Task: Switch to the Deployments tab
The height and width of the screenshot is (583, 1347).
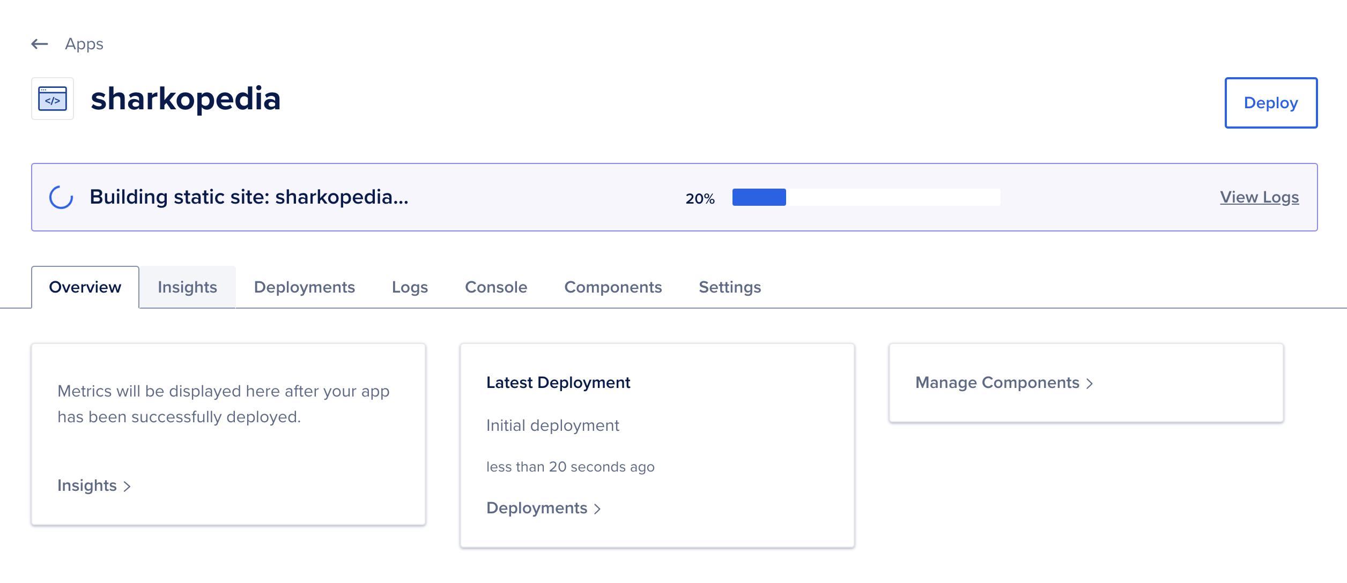Action: [305, 287]
